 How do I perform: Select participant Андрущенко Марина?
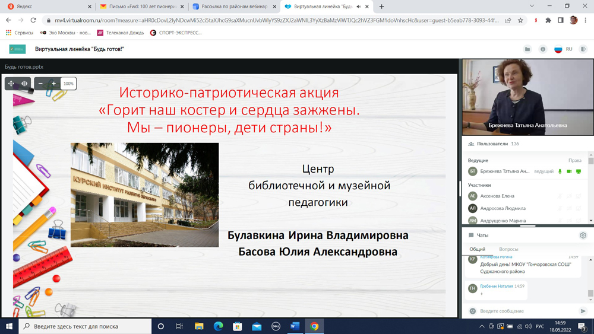[503, 221]
